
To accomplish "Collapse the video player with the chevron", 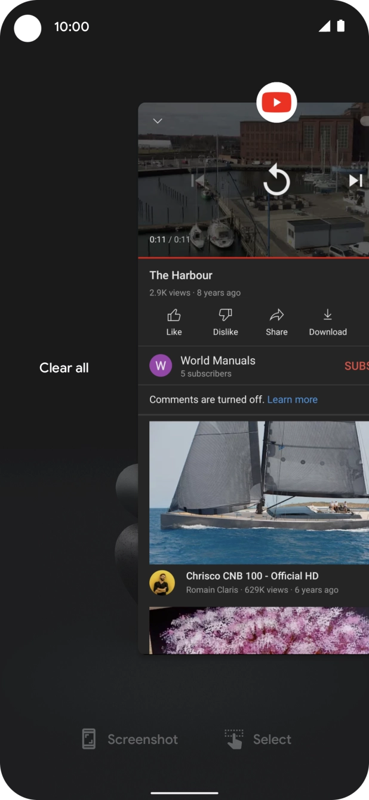I will click(158, 121).
